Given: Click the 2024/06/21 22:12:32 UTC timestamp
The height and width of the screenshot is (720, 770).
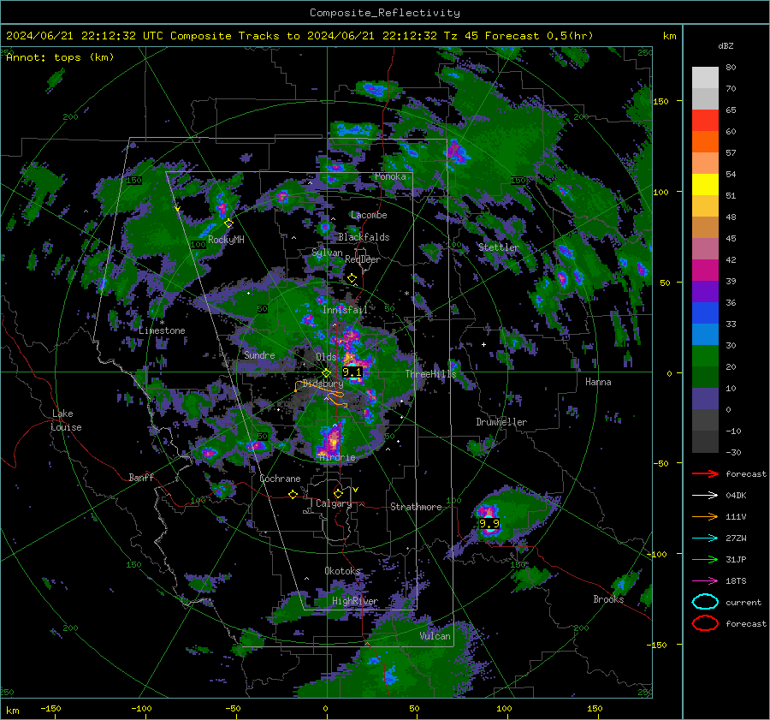Looking at the screenshot, I should [x=85, y=36].
